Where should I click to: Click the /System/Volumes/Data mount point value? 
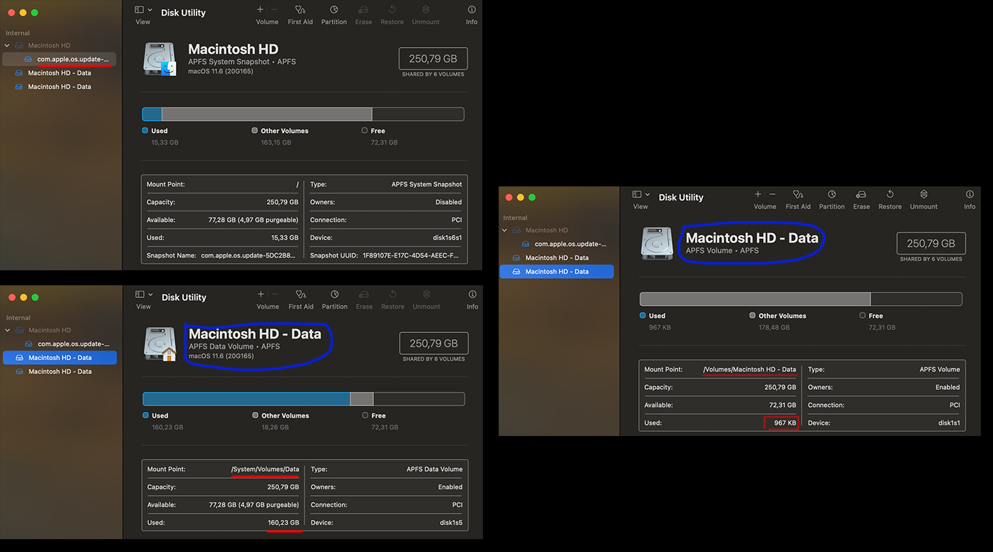pyautogui.click(x=265, y=469)
